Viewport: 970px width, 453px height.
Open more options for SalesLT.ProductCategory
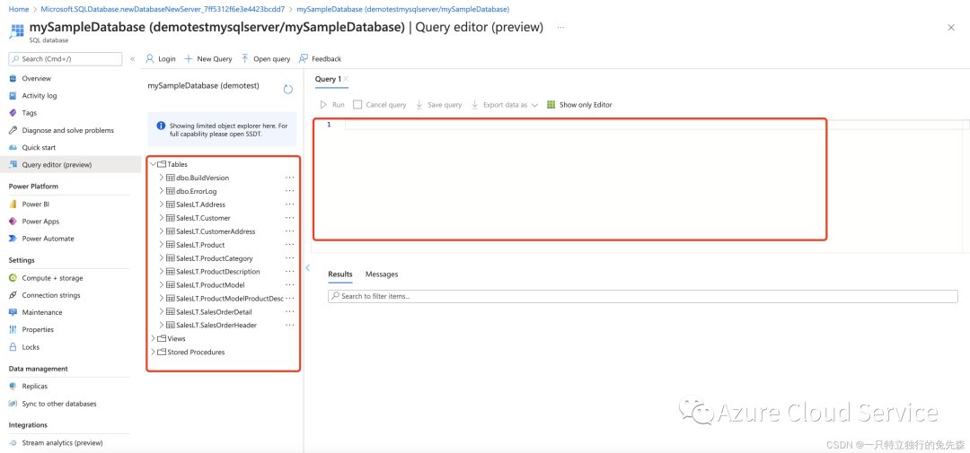coord(289,258)
